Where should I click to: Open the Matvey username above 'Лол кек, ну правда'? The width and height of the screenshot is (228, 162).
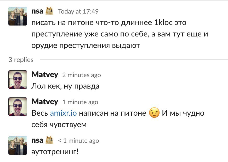click(x=45, y=74)
